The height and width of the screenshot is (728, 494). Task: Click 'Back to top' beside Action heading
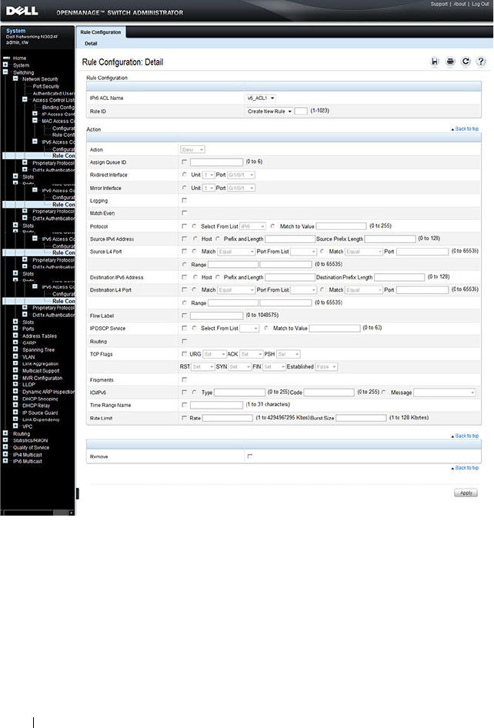(x=466, y=129)
